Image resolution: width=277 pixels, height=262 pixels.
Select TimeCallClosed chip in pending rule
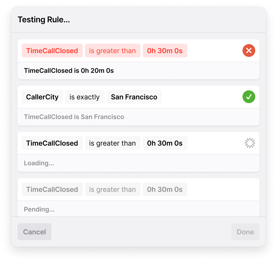pos(52,189)
